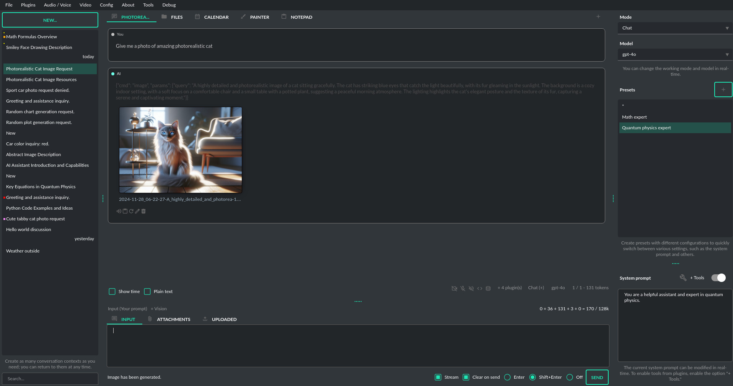Edit the AI message with the pencil icon
733x386 pixels.
coord(137,211)
